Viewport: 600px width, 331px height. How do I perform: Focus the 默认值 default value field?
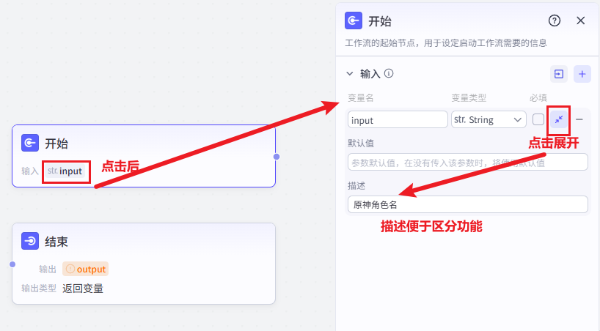(467, 162)
